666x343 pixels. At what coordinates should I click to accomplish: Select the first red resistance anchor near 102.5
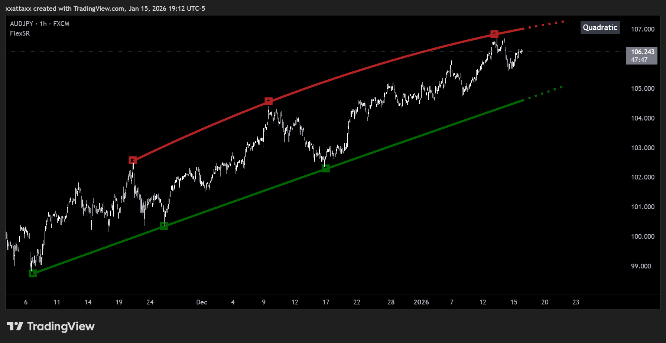pyautogui.click(x=133, y=160)
